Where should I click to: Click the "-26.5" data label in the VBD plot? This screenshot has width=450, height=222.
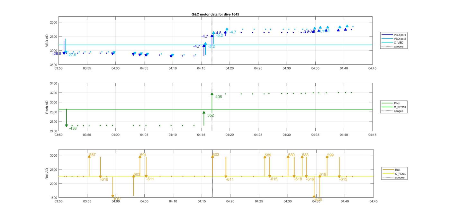coord(57,54)
